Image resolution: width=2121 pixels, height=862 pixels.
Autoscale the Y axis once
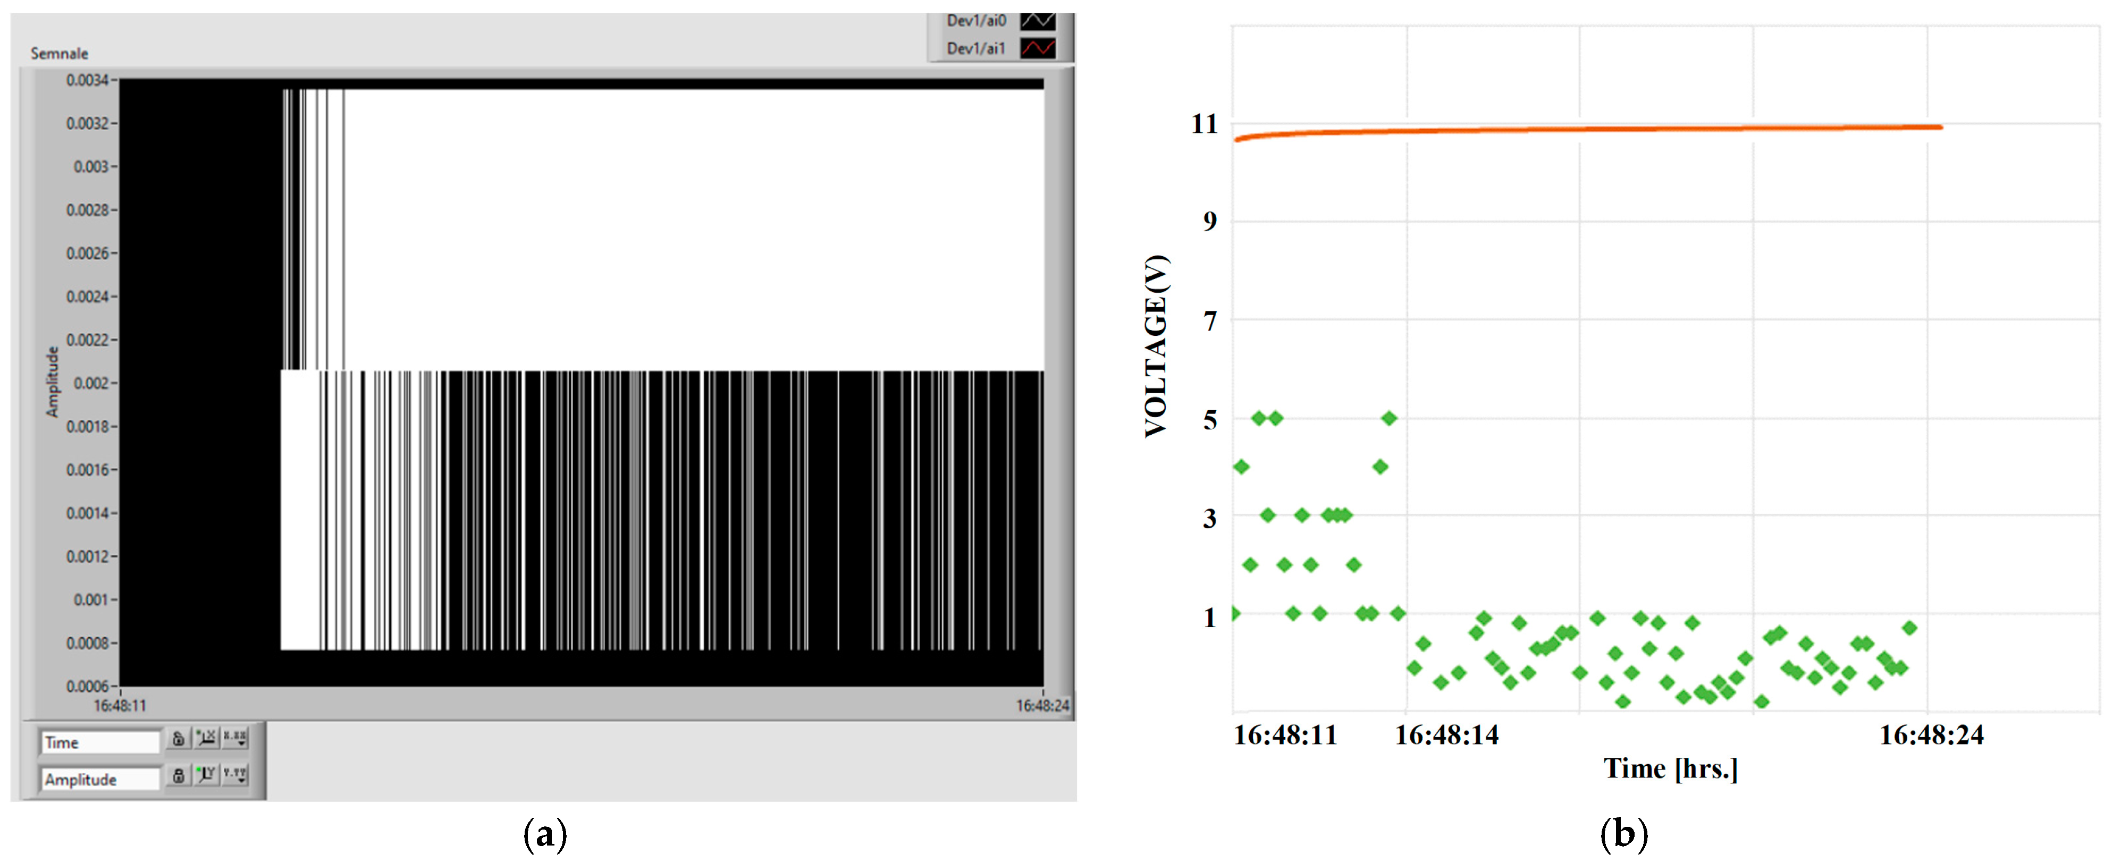[x=206, y=774]
